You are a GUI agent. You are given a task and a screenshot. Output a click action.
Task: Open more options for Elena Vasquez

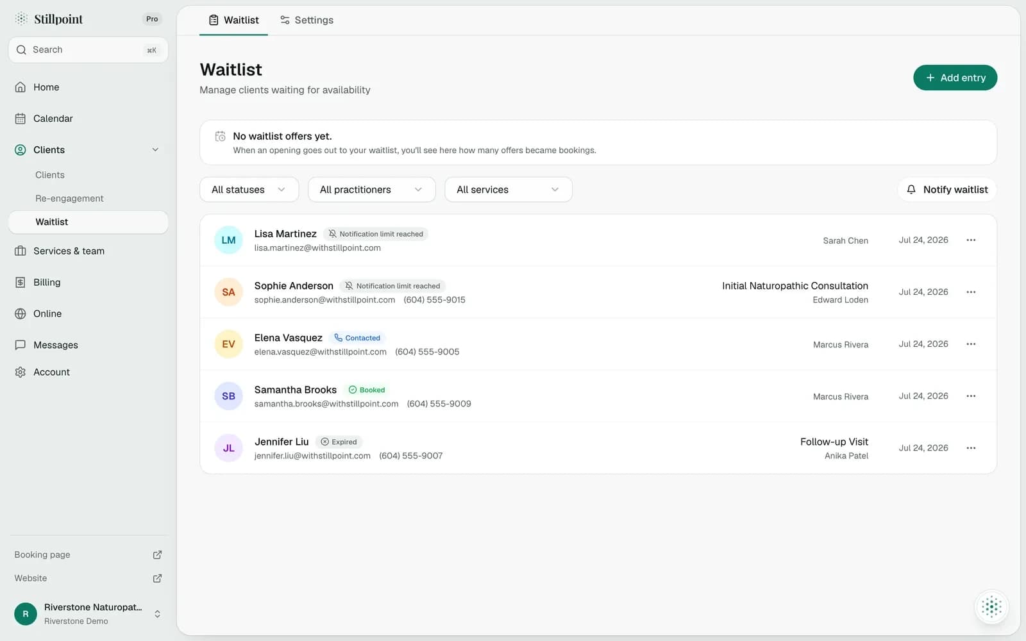point(971,344)
